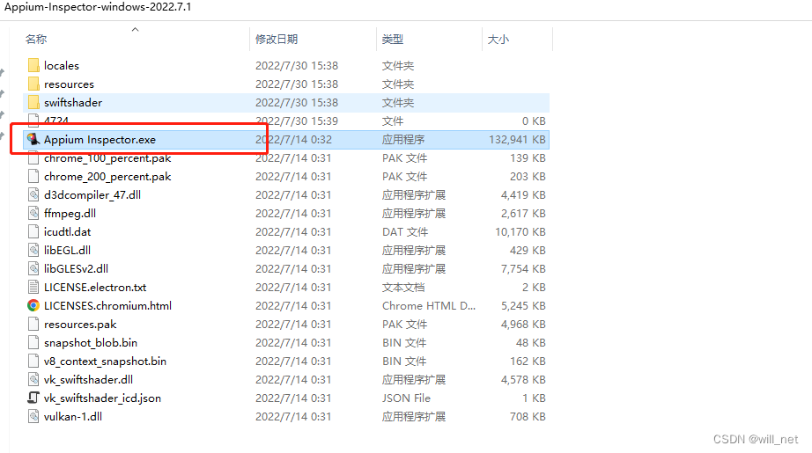Click the 132,941 KB size value

pyautogui.click(x=517, y=139)
